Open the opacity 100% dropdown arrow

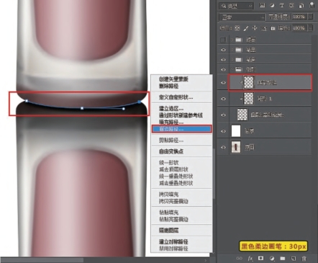[311, 17]
